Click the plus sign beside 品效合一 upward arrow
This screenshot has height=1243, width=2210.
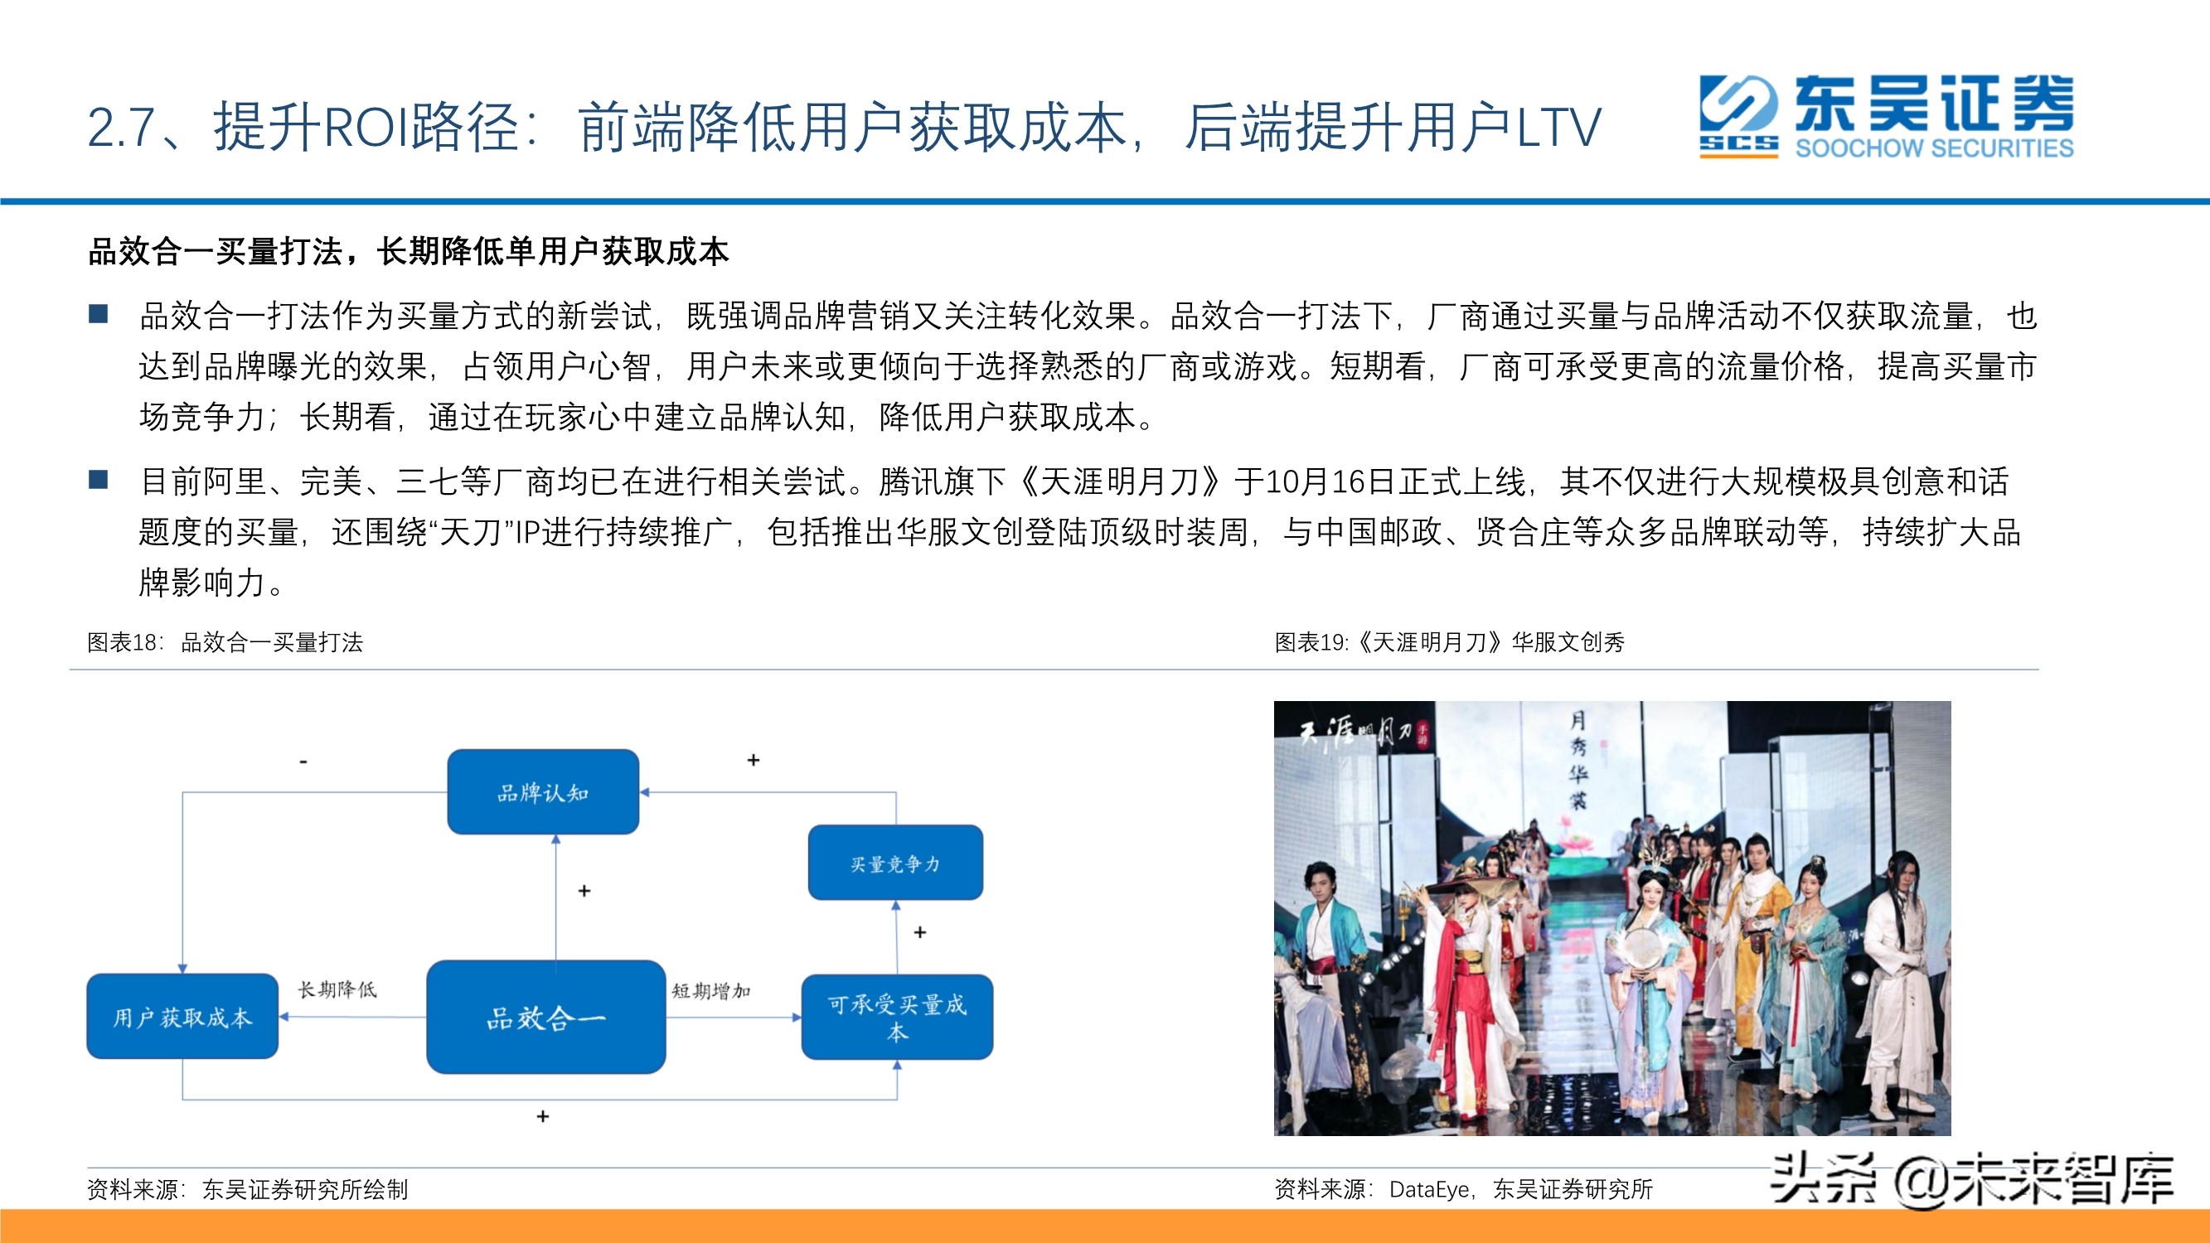[x=584, y=892]
